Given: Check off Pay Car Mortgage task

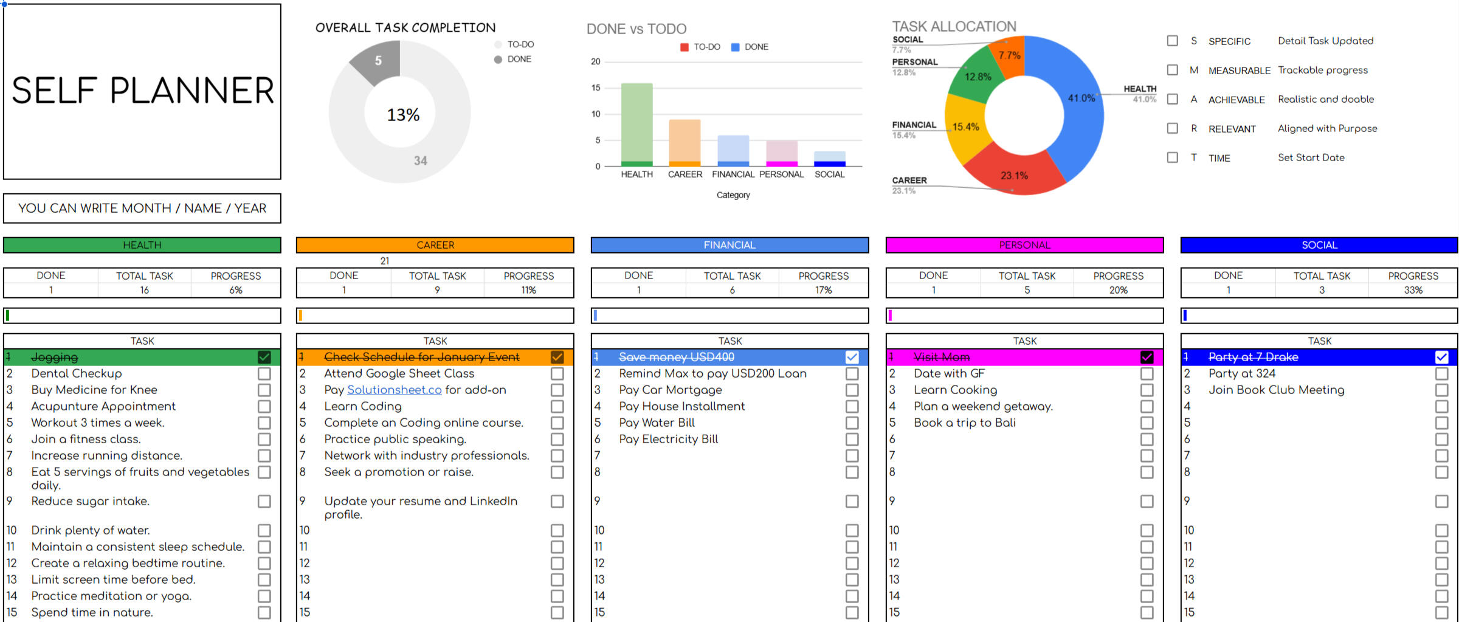Looking at the screenshot, I should (x=852, y=390).
